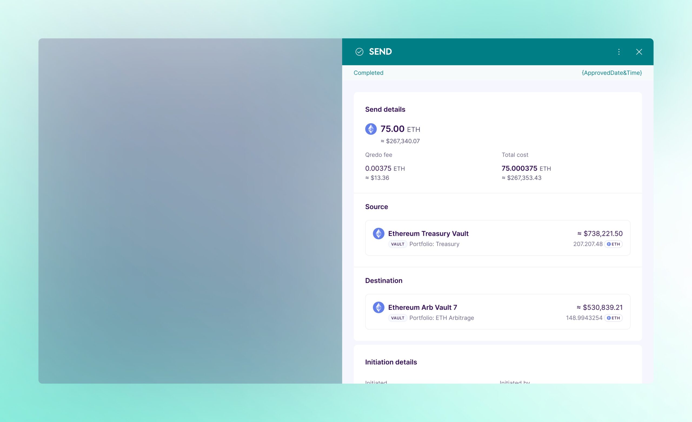
Task: Click the Ethereum icon next to 75.00 ETH
Action: click(x=371, y=129)
